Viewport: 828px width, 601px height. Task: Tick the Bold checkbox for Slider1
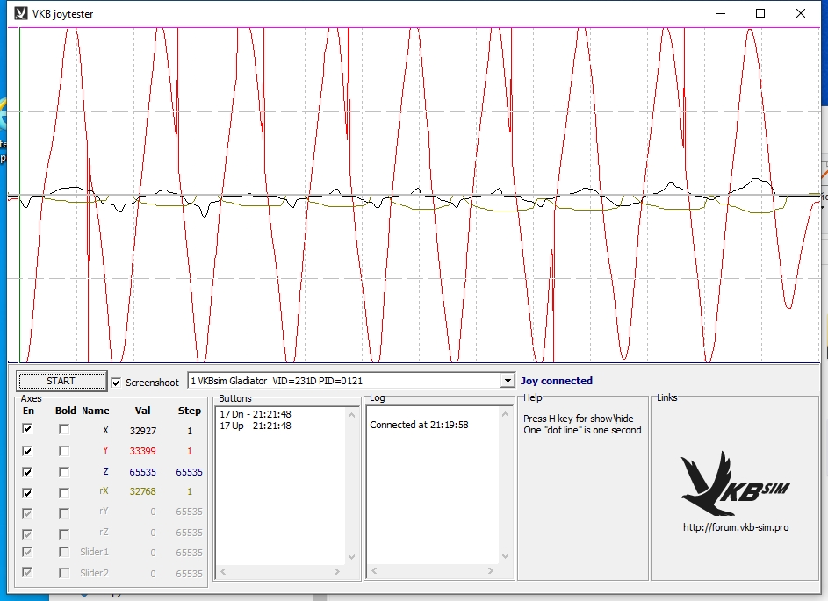coord(64,553)
